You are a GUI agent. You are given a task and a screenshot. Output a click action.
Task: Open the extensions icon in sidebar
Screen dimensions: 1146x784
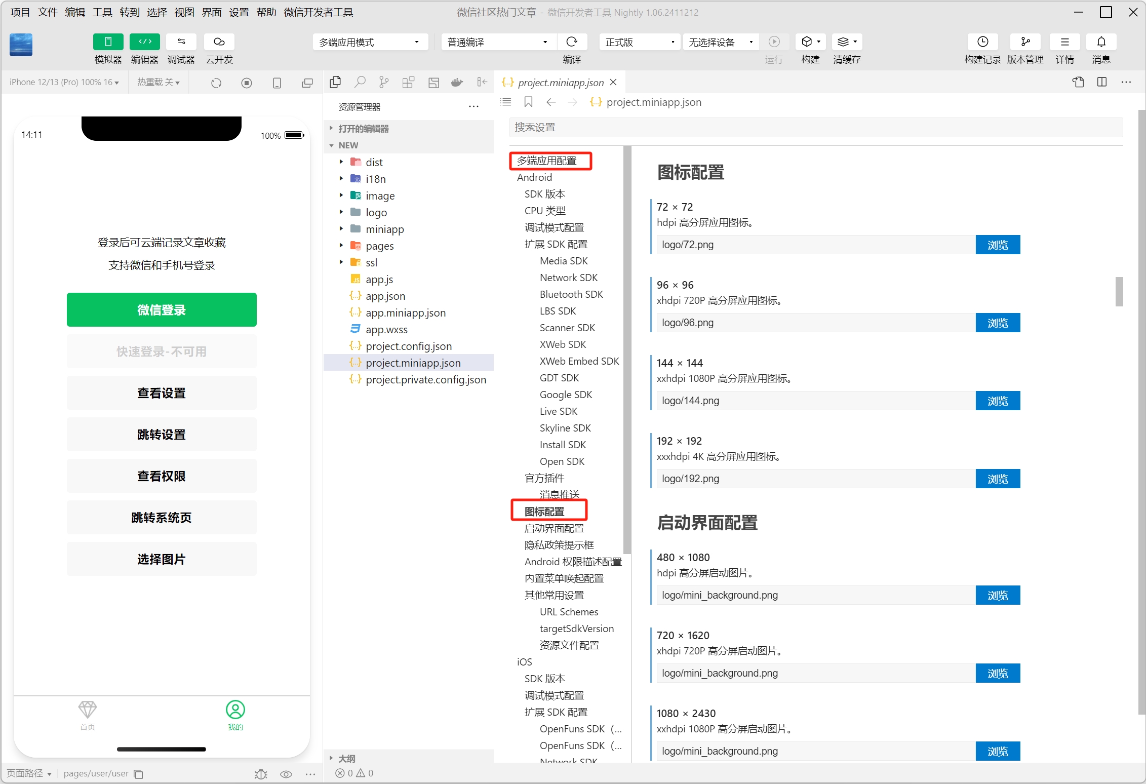point(408,82)
